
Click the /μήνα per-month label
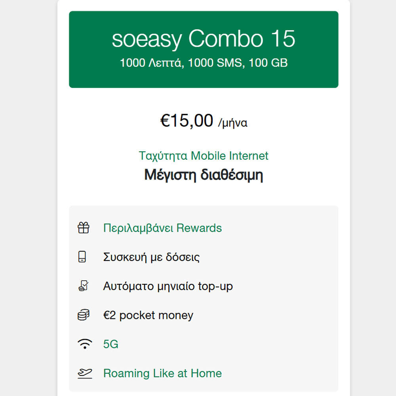coord(233,123)
